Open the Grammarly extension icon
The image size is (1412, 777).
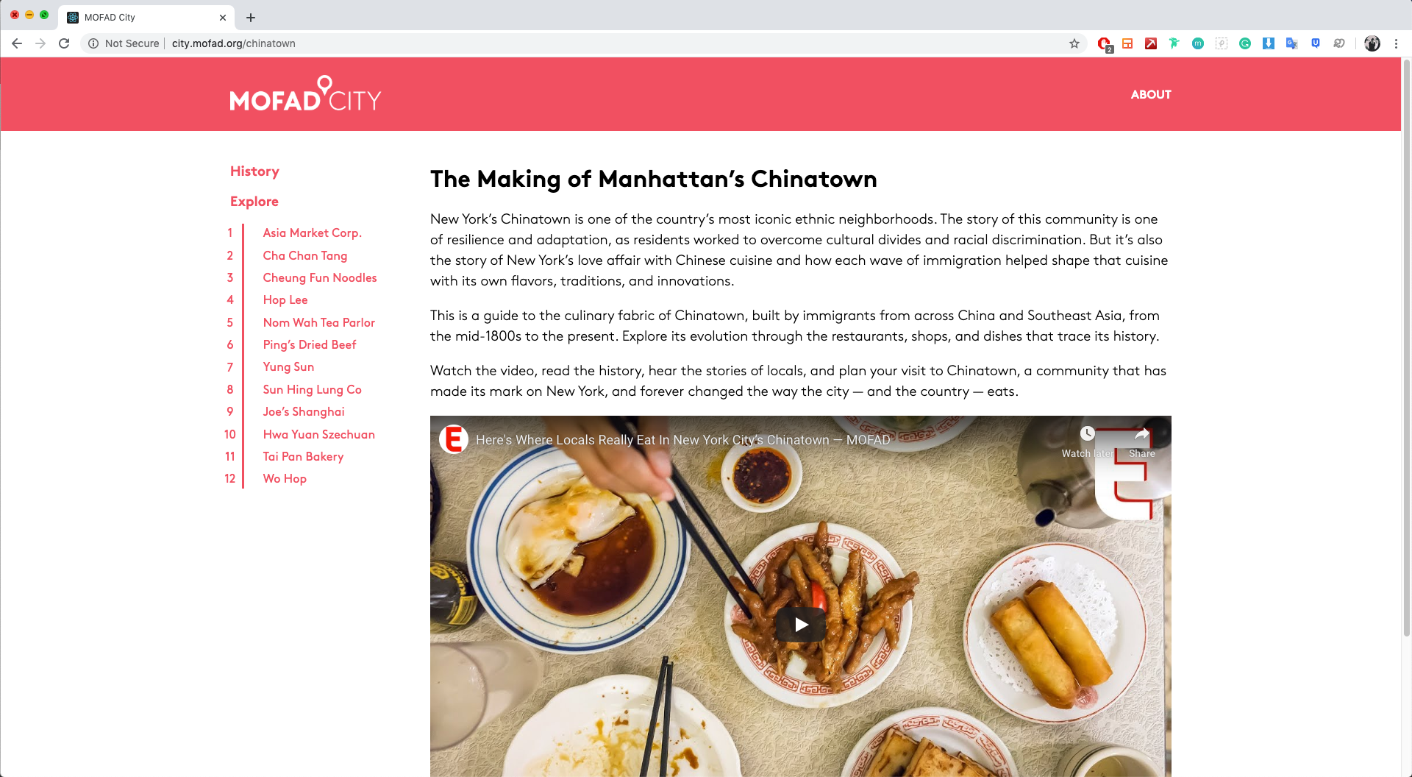1245,43
